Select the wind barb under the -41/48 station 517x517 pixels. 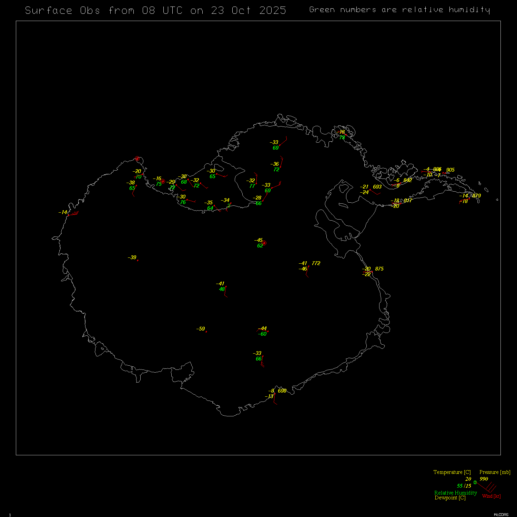click(225, 292)
